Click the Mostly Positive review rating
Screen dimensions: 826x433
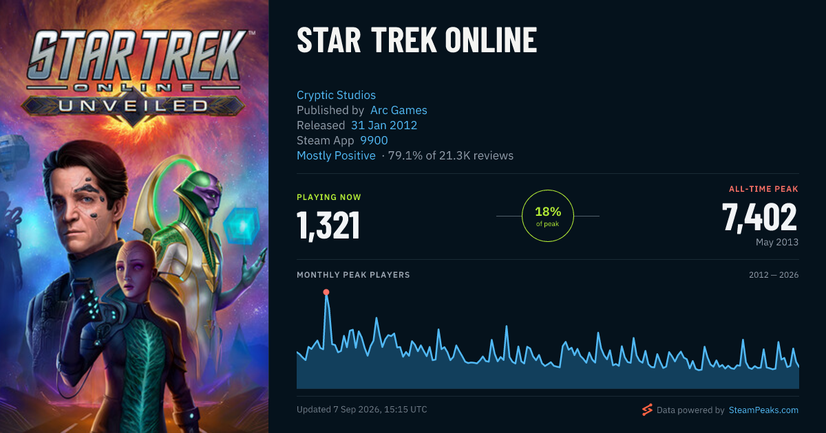pos(336,155)
